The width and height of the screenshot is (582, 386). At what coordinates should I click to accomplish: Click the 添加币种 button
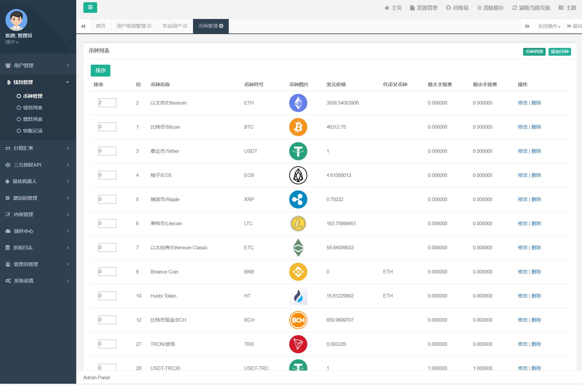point(559,52)
